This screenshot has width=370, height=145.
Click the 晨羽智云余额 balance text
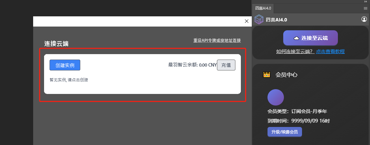click(192, 65)
